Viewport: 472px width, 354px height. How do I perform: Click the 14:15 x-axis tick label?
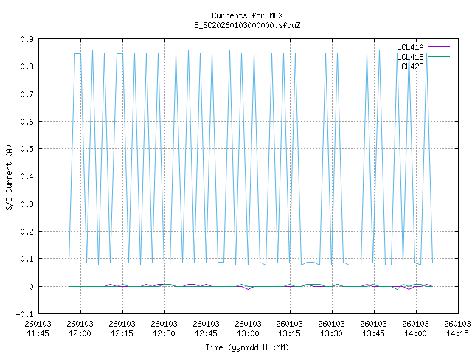pos(457,328)
